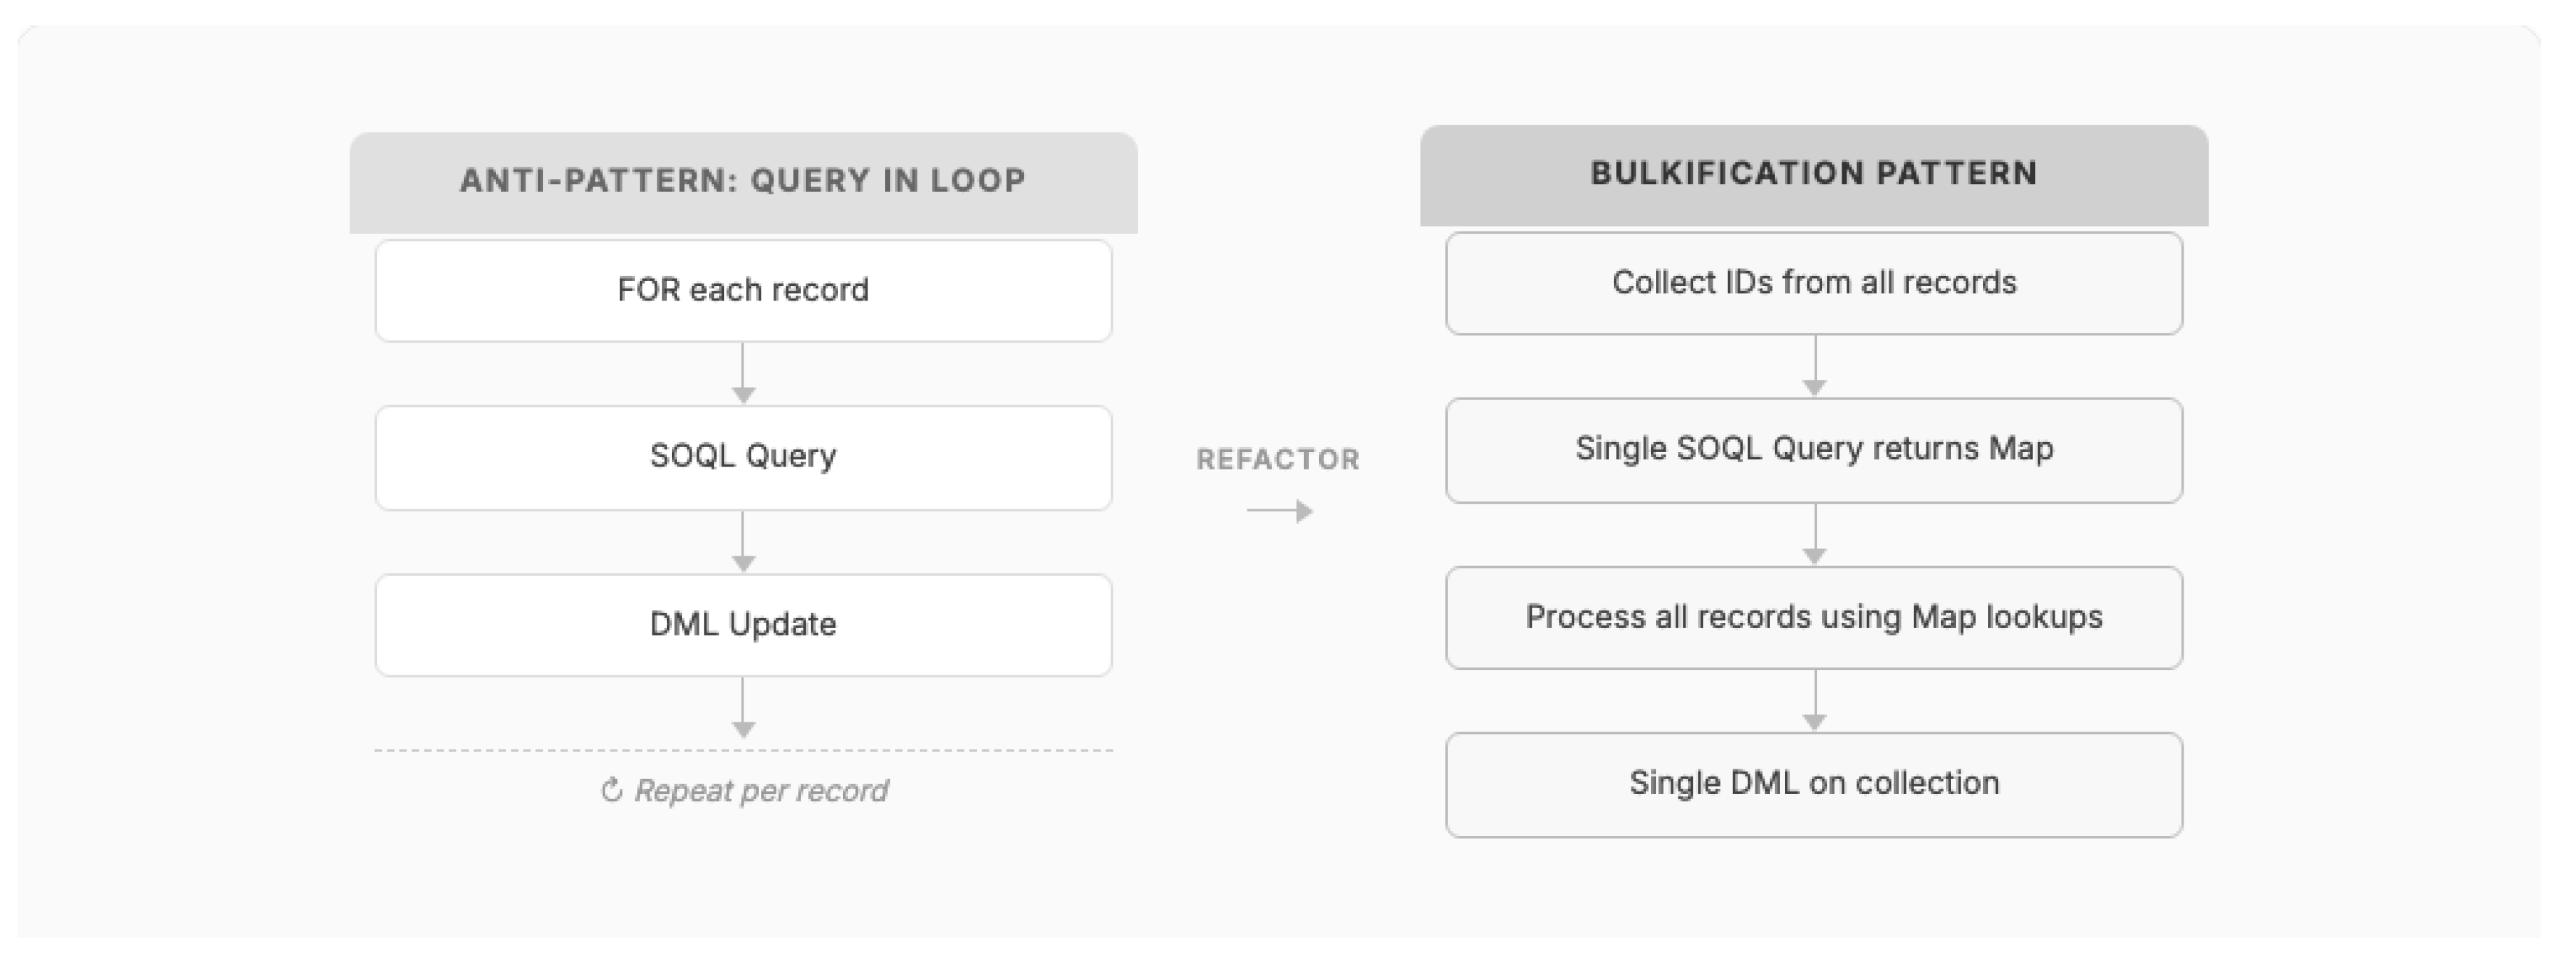The height and width of the screenshot is (955, 2576).
Task: Click the DML Update step box
Action: pyautogui.click(x=743, y=625)
